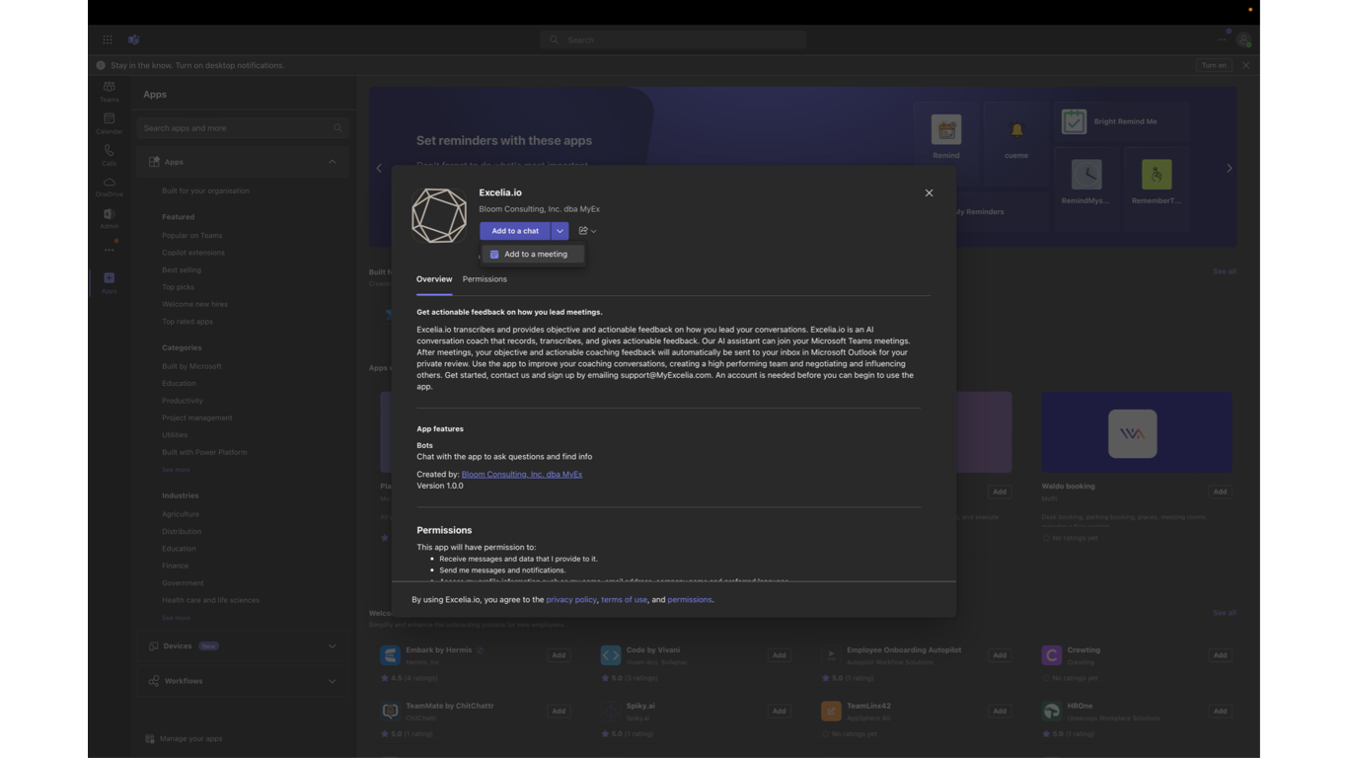
Task: Open the Calendar in left rail
Action: (x=109, y=122)
